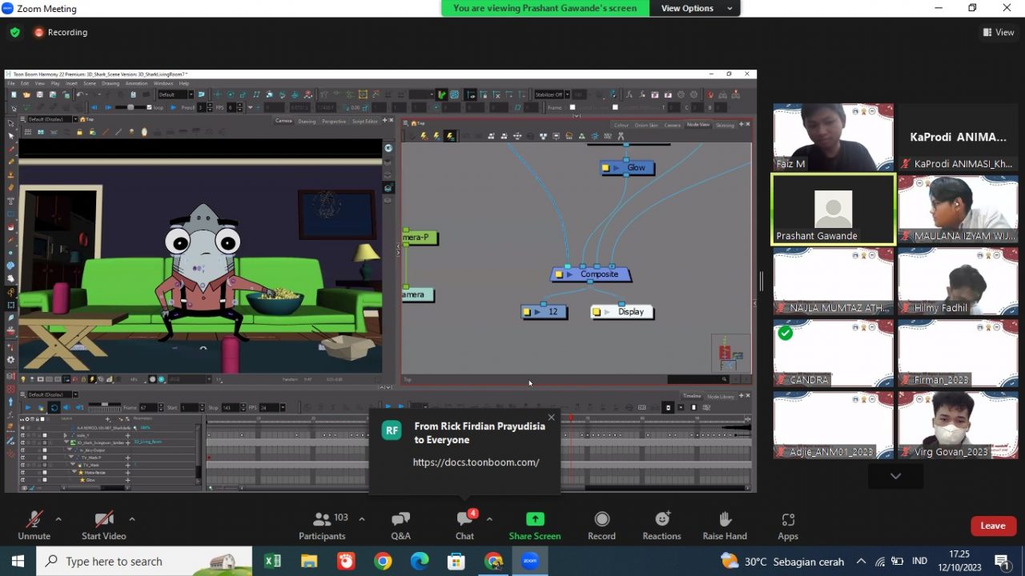Viewport: 1025px width, 576px height.
Task: Click the Share Screen icon
Action: (534, 520)
